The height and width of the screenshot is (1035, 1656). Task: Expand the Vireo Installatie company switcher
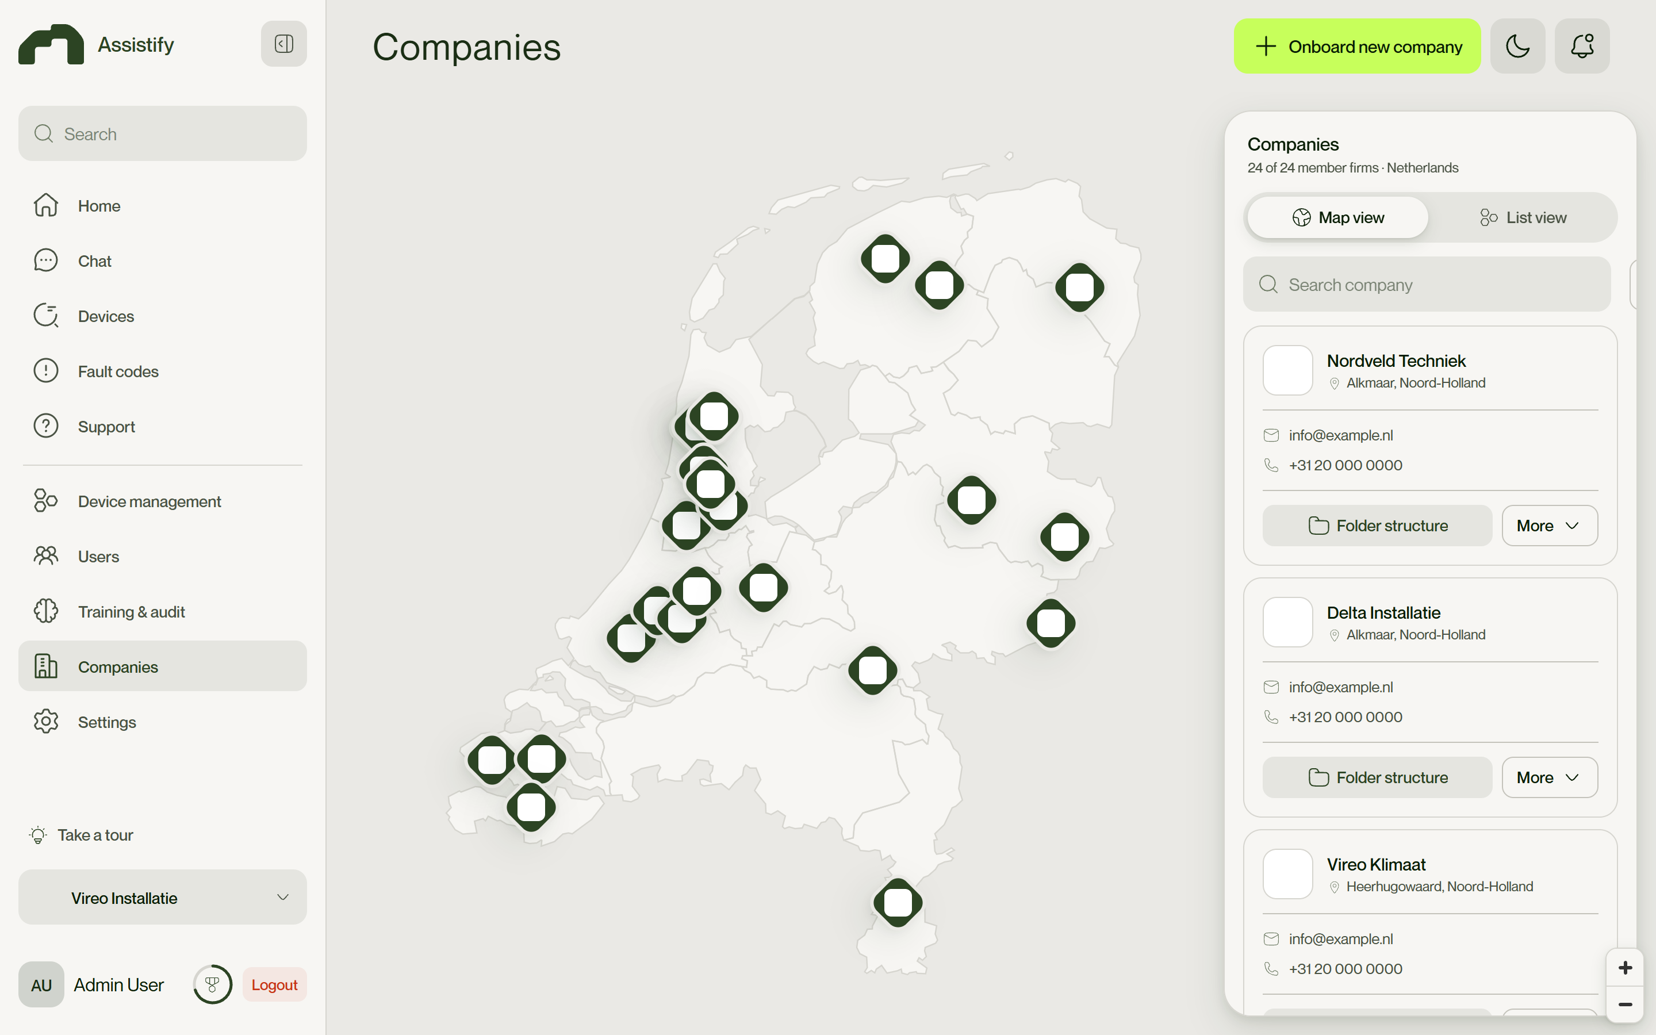[x=162, y=898]
